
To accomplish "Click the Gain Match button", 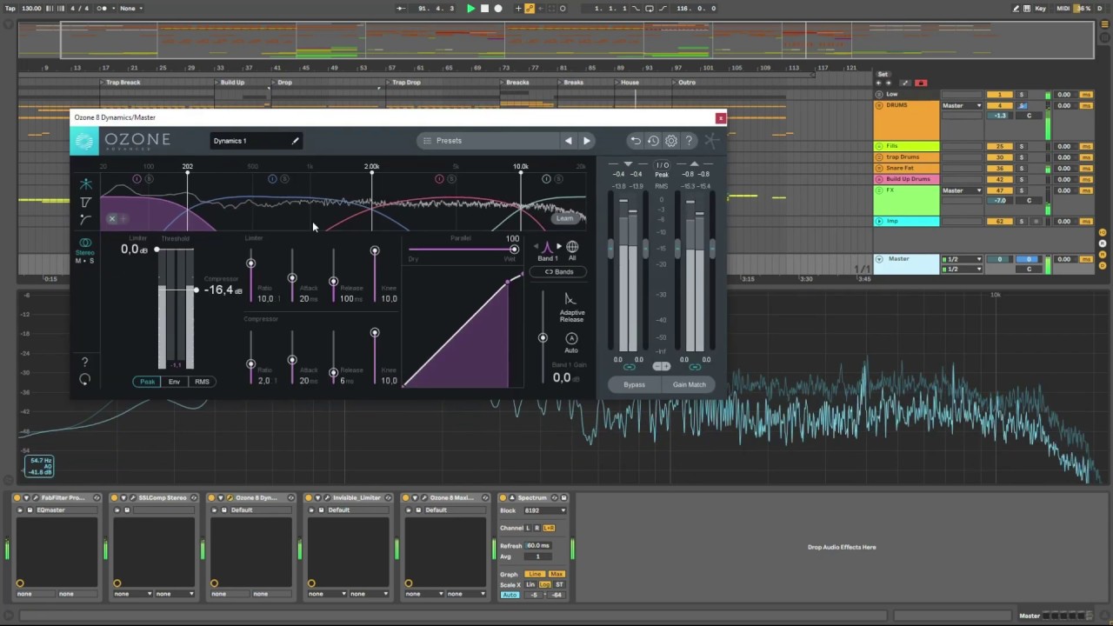I will click(x=689, y=384).
